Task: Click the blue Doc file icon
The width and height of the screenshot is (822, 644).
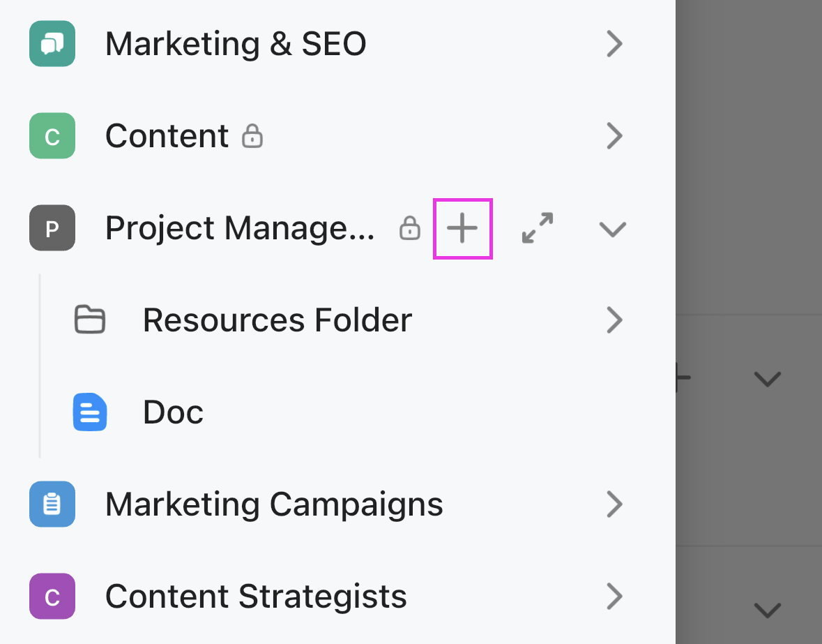Action: coord(90,412)
